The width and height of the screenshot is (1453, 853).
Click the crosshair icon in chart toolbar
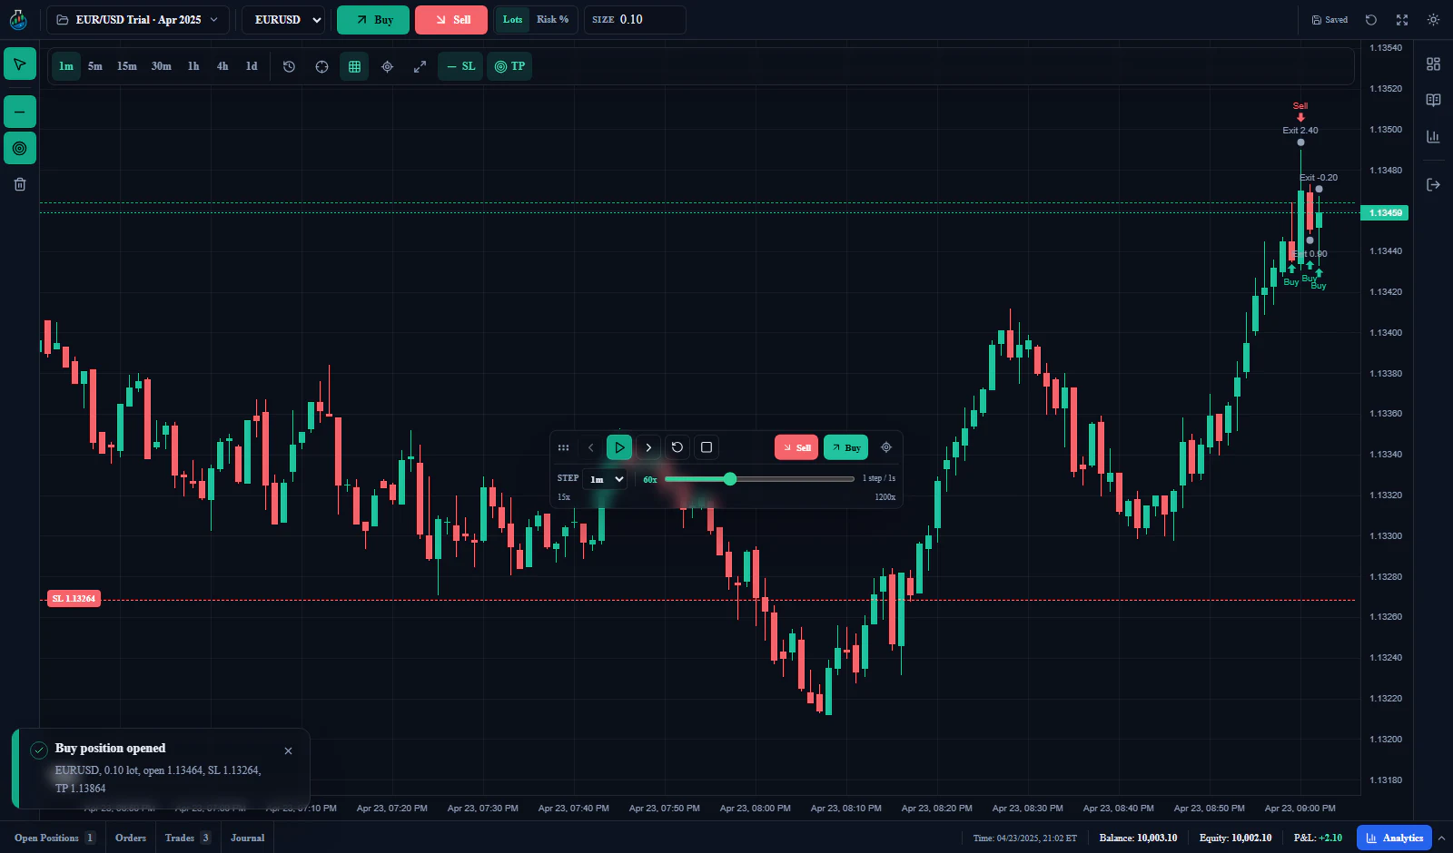321,66
